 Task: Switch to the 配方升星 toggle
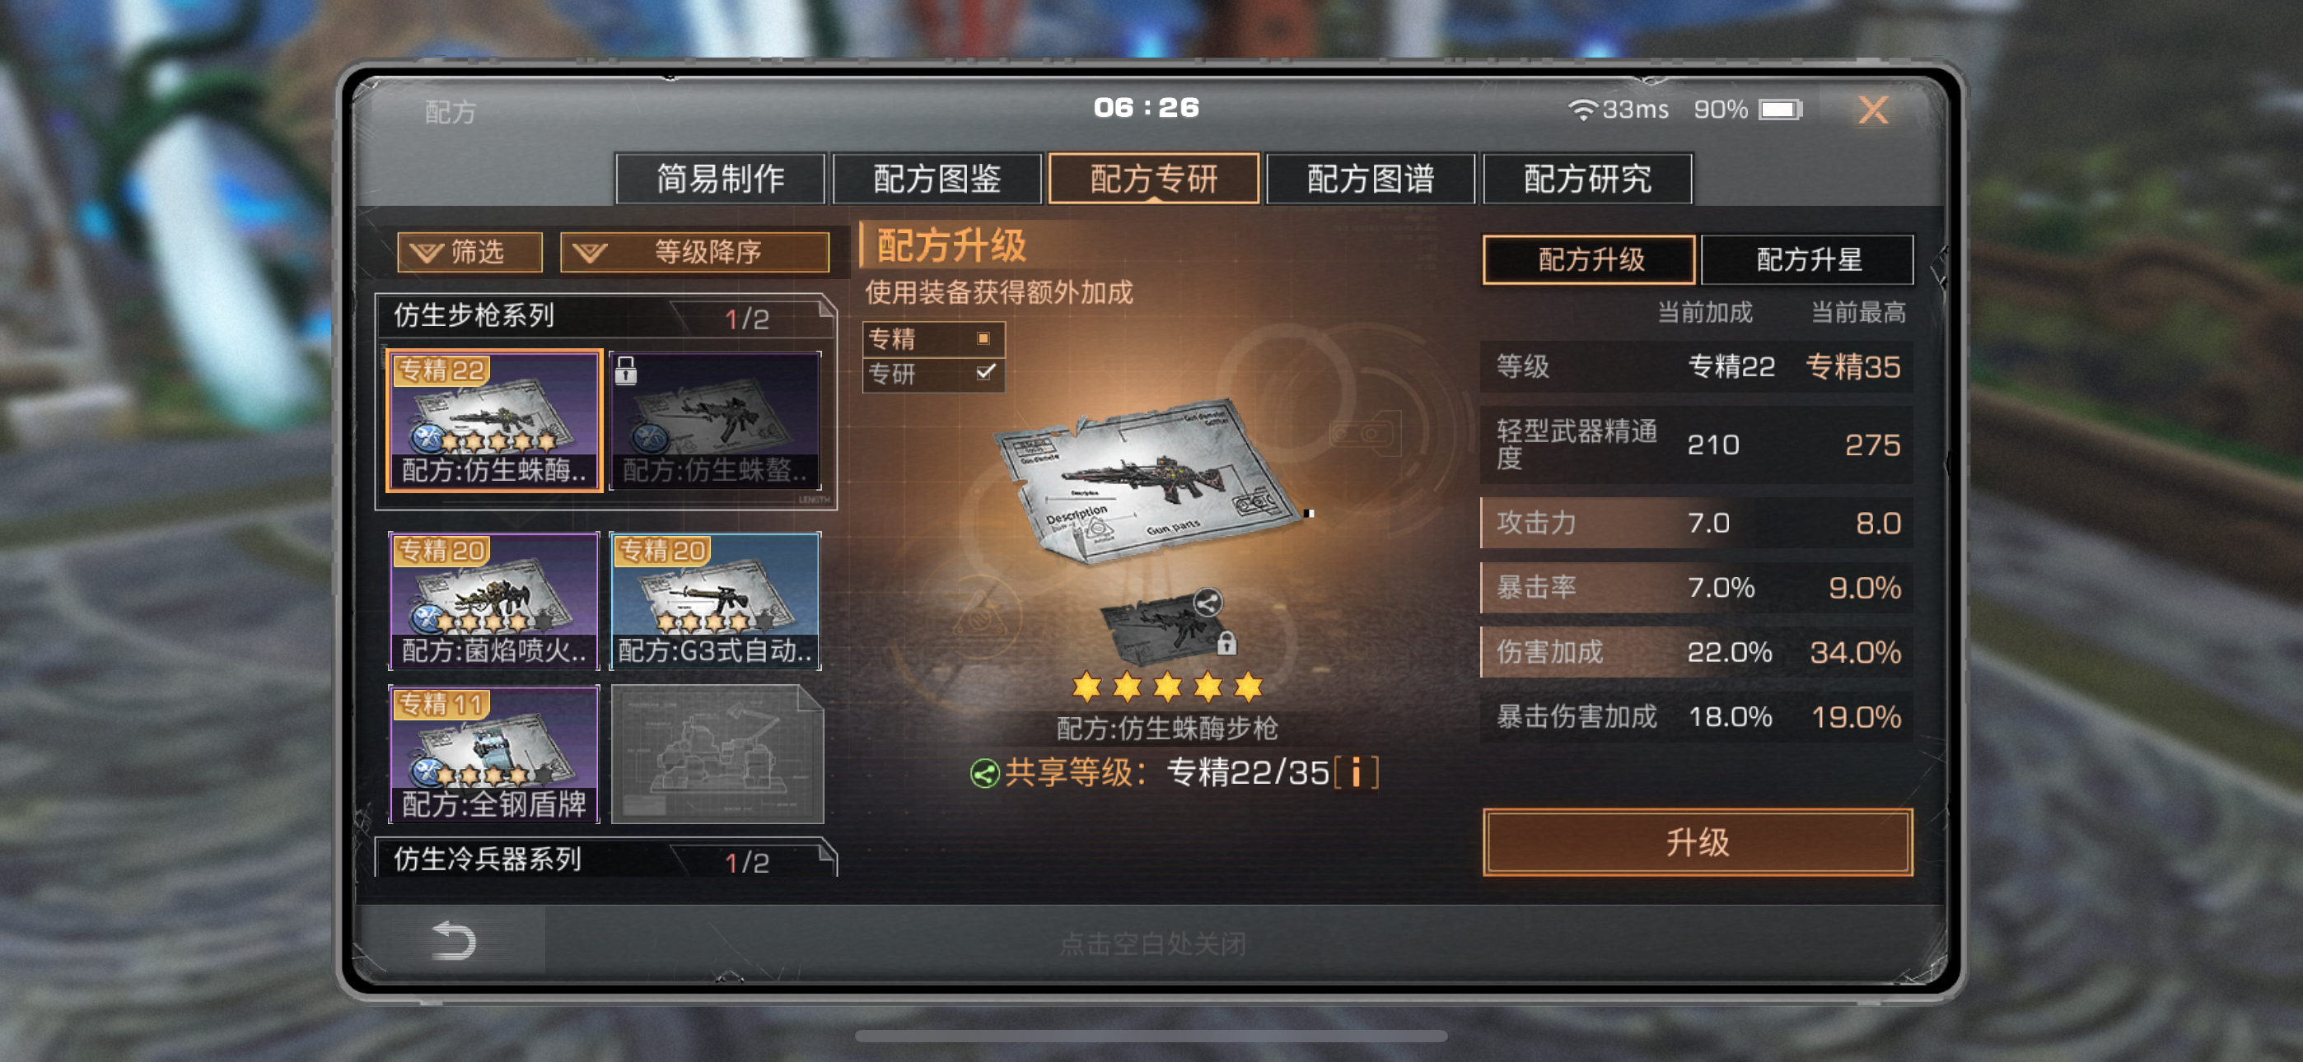point(1808,260)
